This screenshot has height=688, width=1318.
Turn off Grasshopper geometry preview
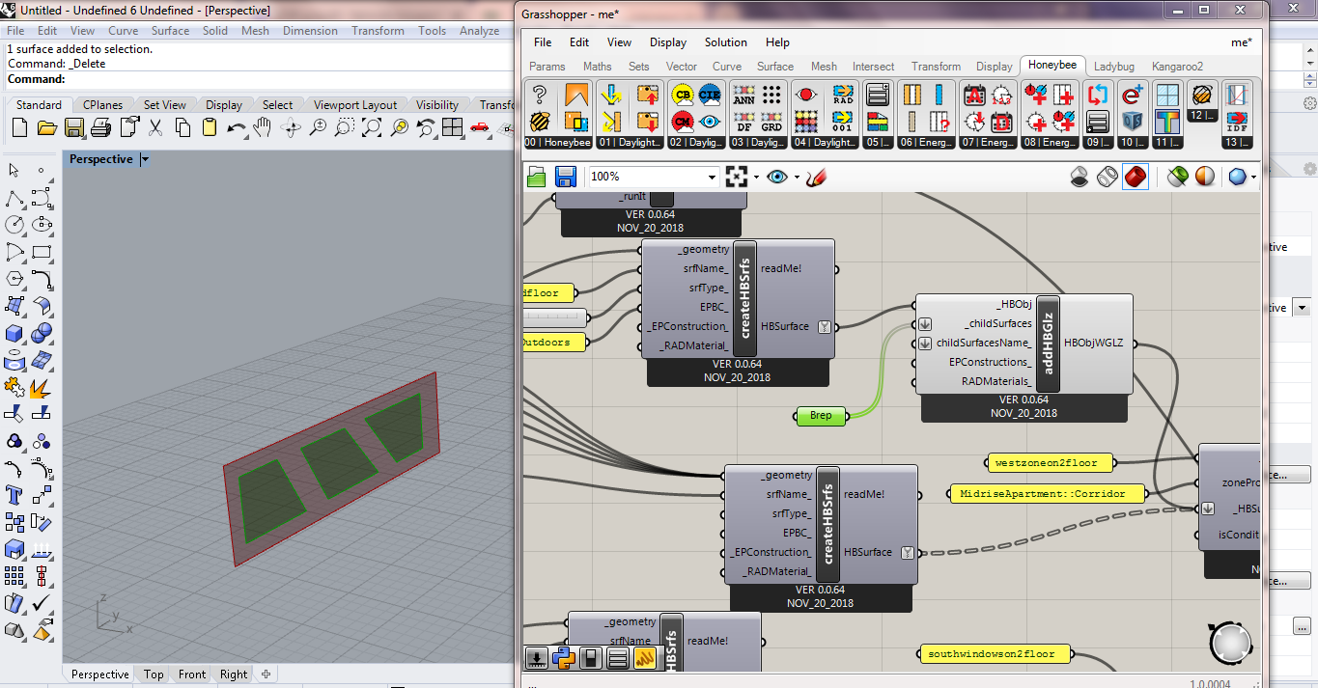[x=1080, y=177]
